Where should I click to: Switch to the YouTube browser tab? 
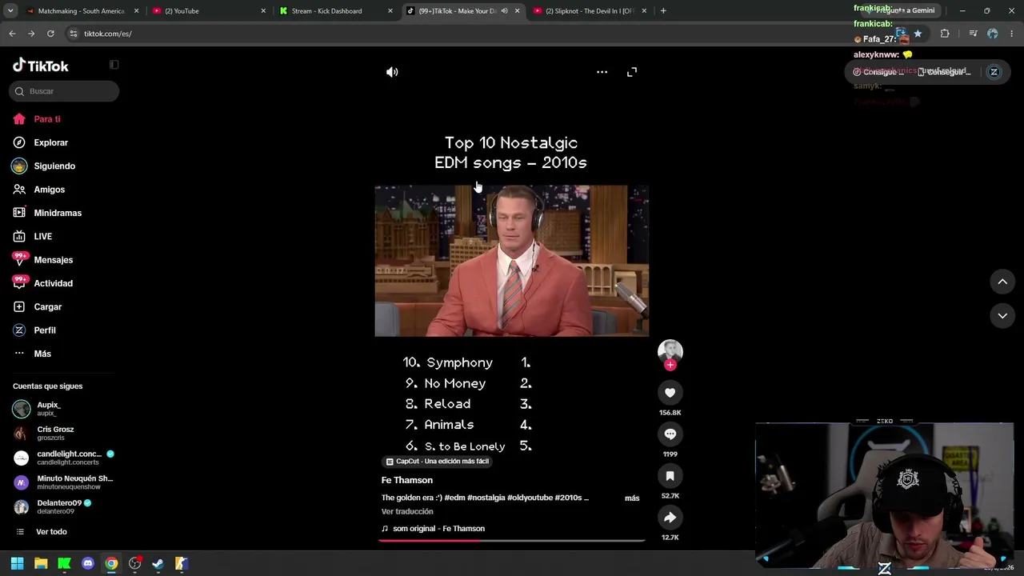(209, 11)
